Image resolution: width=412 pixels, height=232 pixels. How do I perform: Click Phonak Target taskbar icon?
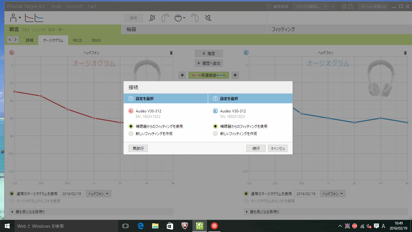[x=200, y=226]
